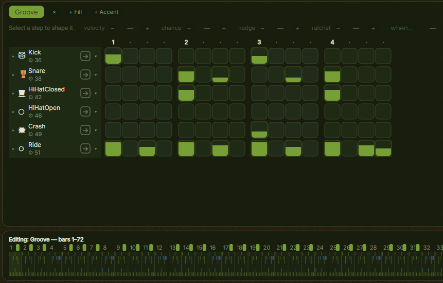This screenshot has height=283, width=443.
Task: Open the Snare row dropdown caret
Action: (96, 75)
